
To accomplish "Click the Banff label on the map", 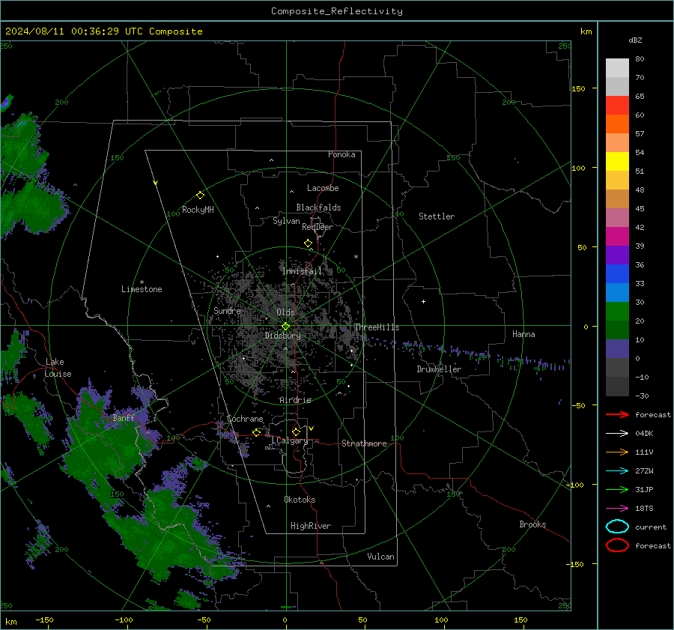I will click(124, 417).
